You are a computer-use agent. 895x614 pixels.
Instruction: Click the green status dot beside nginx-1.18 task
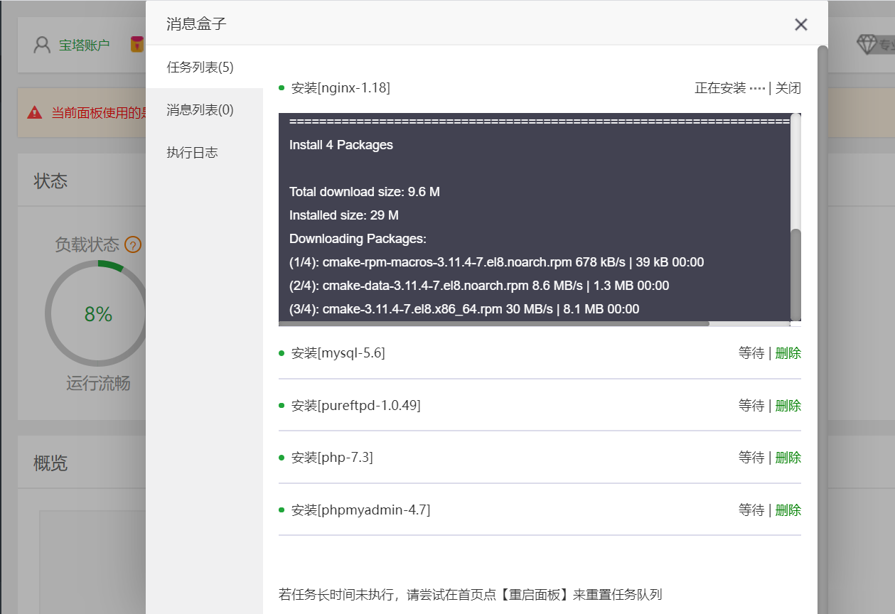[281, 87]
